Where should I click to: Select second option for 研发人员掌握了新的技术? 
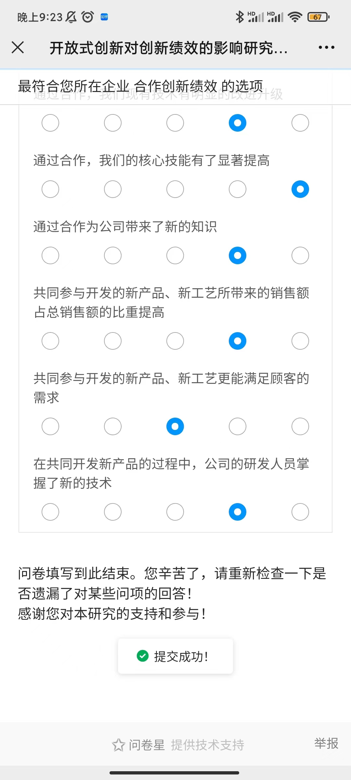tap(113, 512)
